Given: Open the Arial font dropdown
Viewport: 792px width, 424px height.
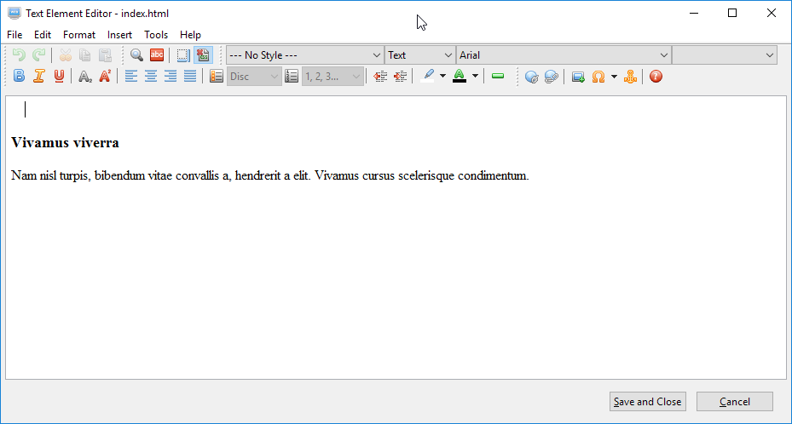Looking at the screenshot, I should pyautogui.click(x=564, y=55).
